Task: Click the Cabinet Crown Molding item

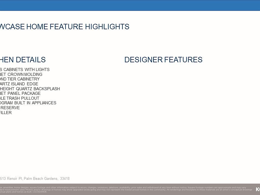Action: [21, 74]
